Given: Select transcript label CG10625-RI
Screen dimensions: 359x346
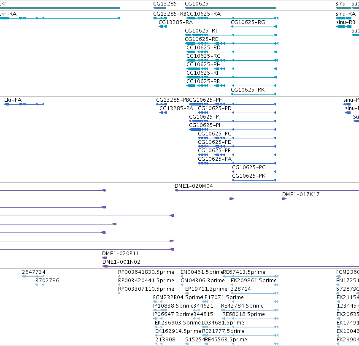Looking at the screenshot, I should [x=202, y=73].
